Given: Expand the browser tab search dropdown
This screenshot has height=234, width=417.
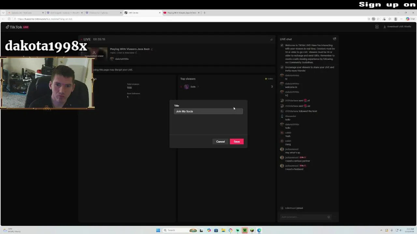Looking at the screenshot, I should coord(3,13).
